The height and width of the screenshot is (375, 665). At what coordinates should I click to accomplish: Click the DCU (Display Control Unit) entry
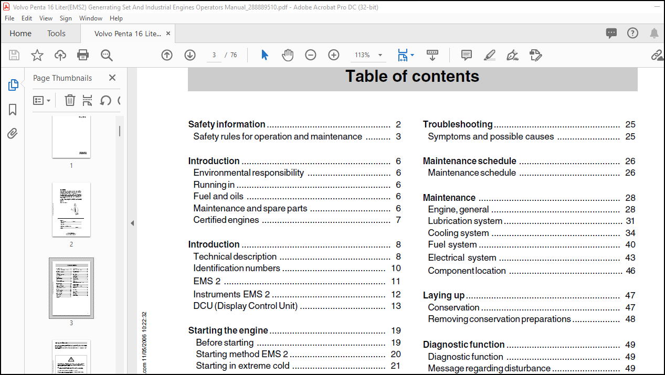coord(297,306)
